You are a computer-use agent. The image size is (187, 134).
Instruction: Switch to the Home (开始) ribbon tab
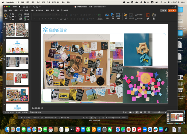(5, 10)
